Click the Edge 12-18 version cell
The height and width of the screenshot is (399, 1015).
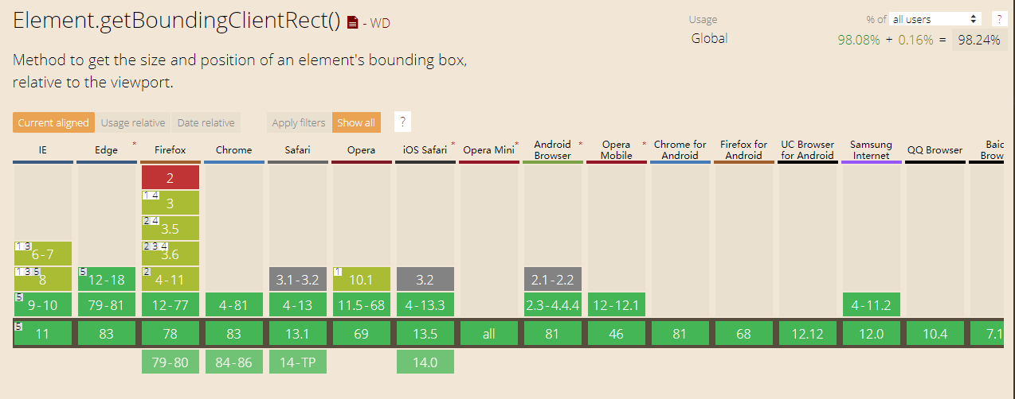[x=106, y=279]
